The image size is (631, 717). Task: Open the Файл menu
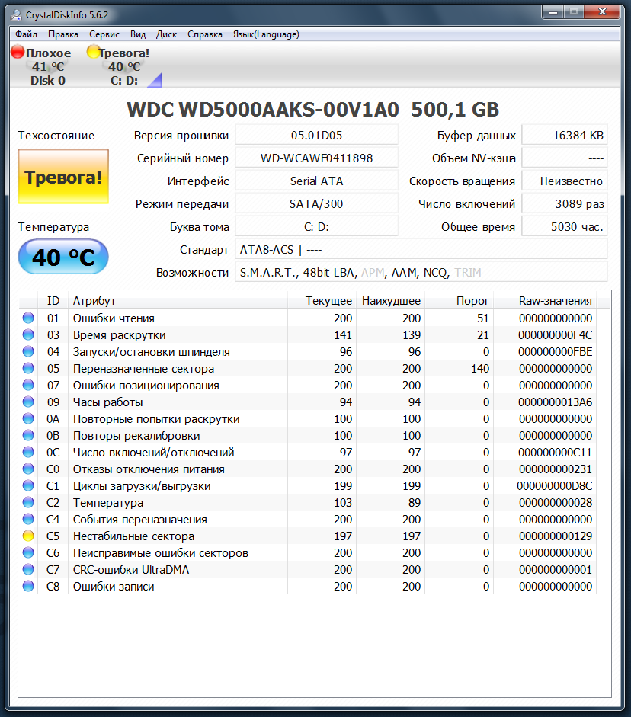pyautogui.click(x=26, y=34)
